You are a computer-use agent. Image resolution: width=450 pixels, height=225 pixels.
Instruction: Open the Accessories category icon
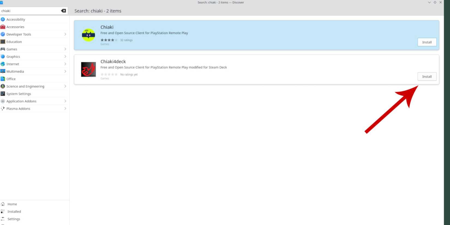3,27
